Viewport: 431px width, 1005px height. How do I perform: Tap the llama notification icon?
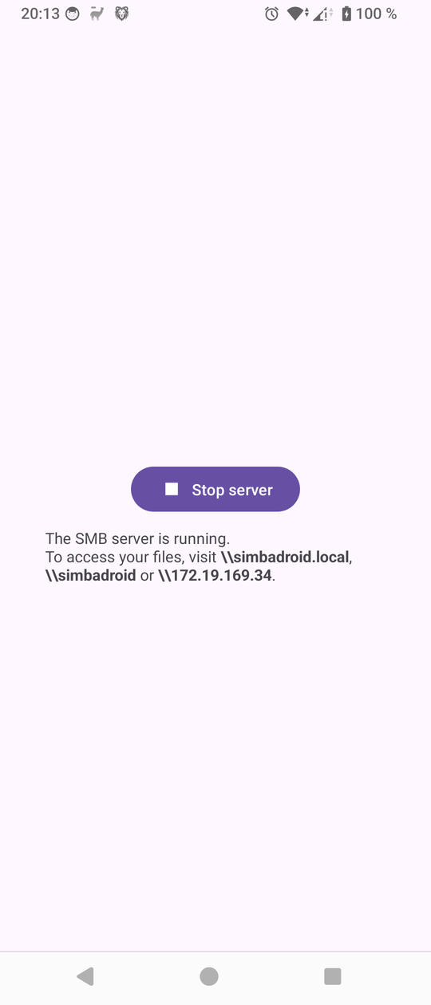coord(97,14)
